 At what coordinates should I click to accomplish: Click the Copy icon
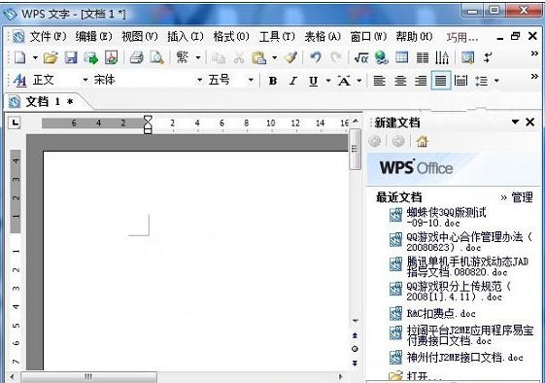click(x=219, y=57)
